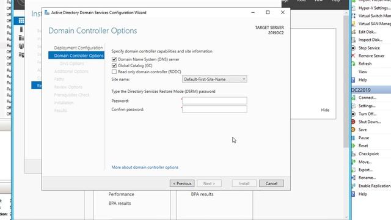Enable Read only domain controller (RODC)
391x220 pixels.
[x=114, y=72]
